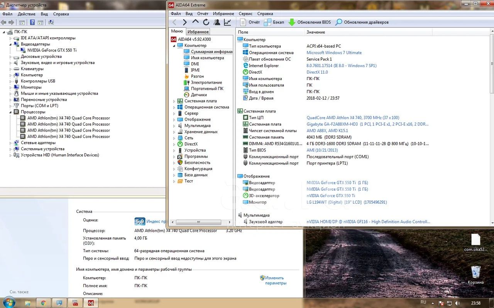Click AIDA64 tree horizontal scrollbar thumb
This screenshot has height=308, width=494.
point(198,222)
